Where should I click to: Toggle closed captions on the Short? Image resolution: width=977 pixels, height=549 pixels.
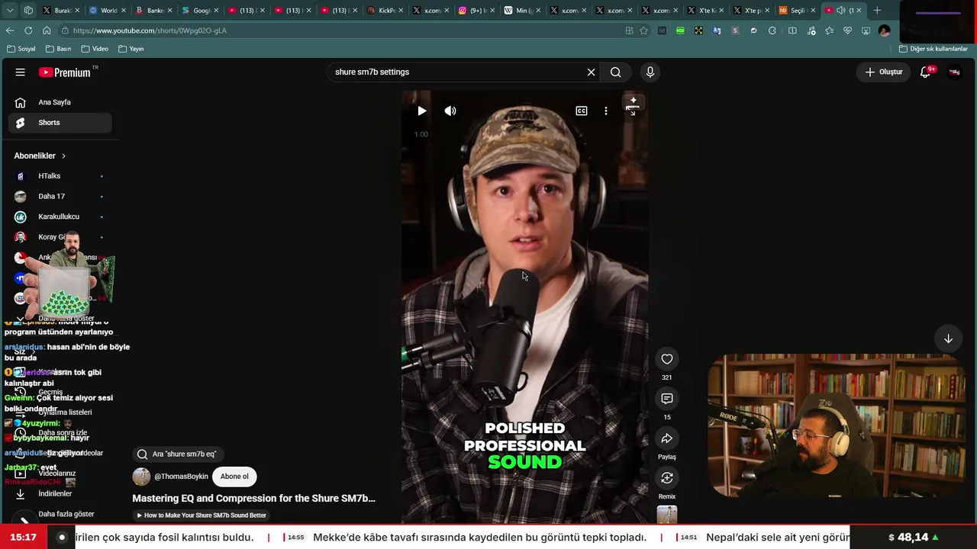tap(582, 111)
